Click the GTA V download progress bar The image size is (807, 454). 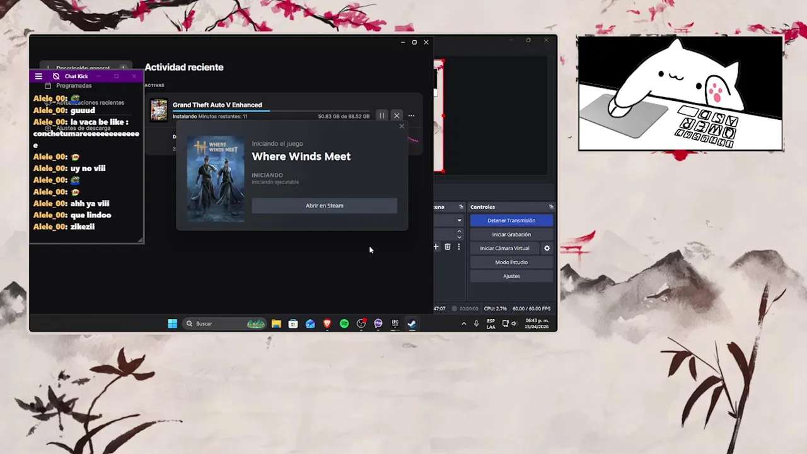coord(271,111)
